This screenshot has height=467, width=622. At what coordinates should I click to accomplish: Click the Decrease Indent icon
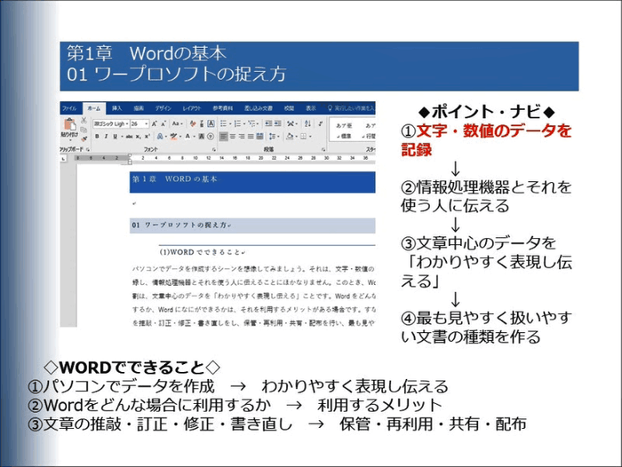pos(268,124)
